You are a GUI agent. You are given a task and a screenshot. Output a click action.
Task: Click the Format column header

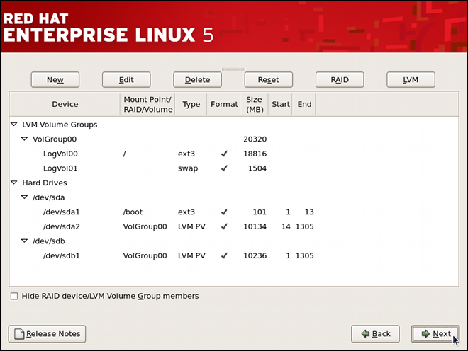[224, 104]
